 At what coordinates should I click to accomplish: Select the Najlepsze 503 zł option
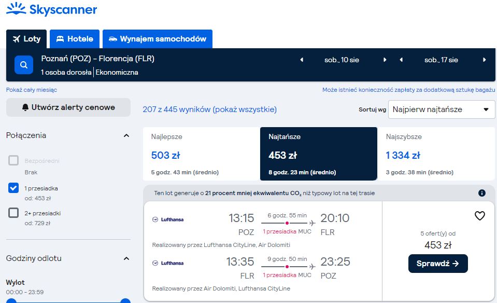[x=201, y=154]
